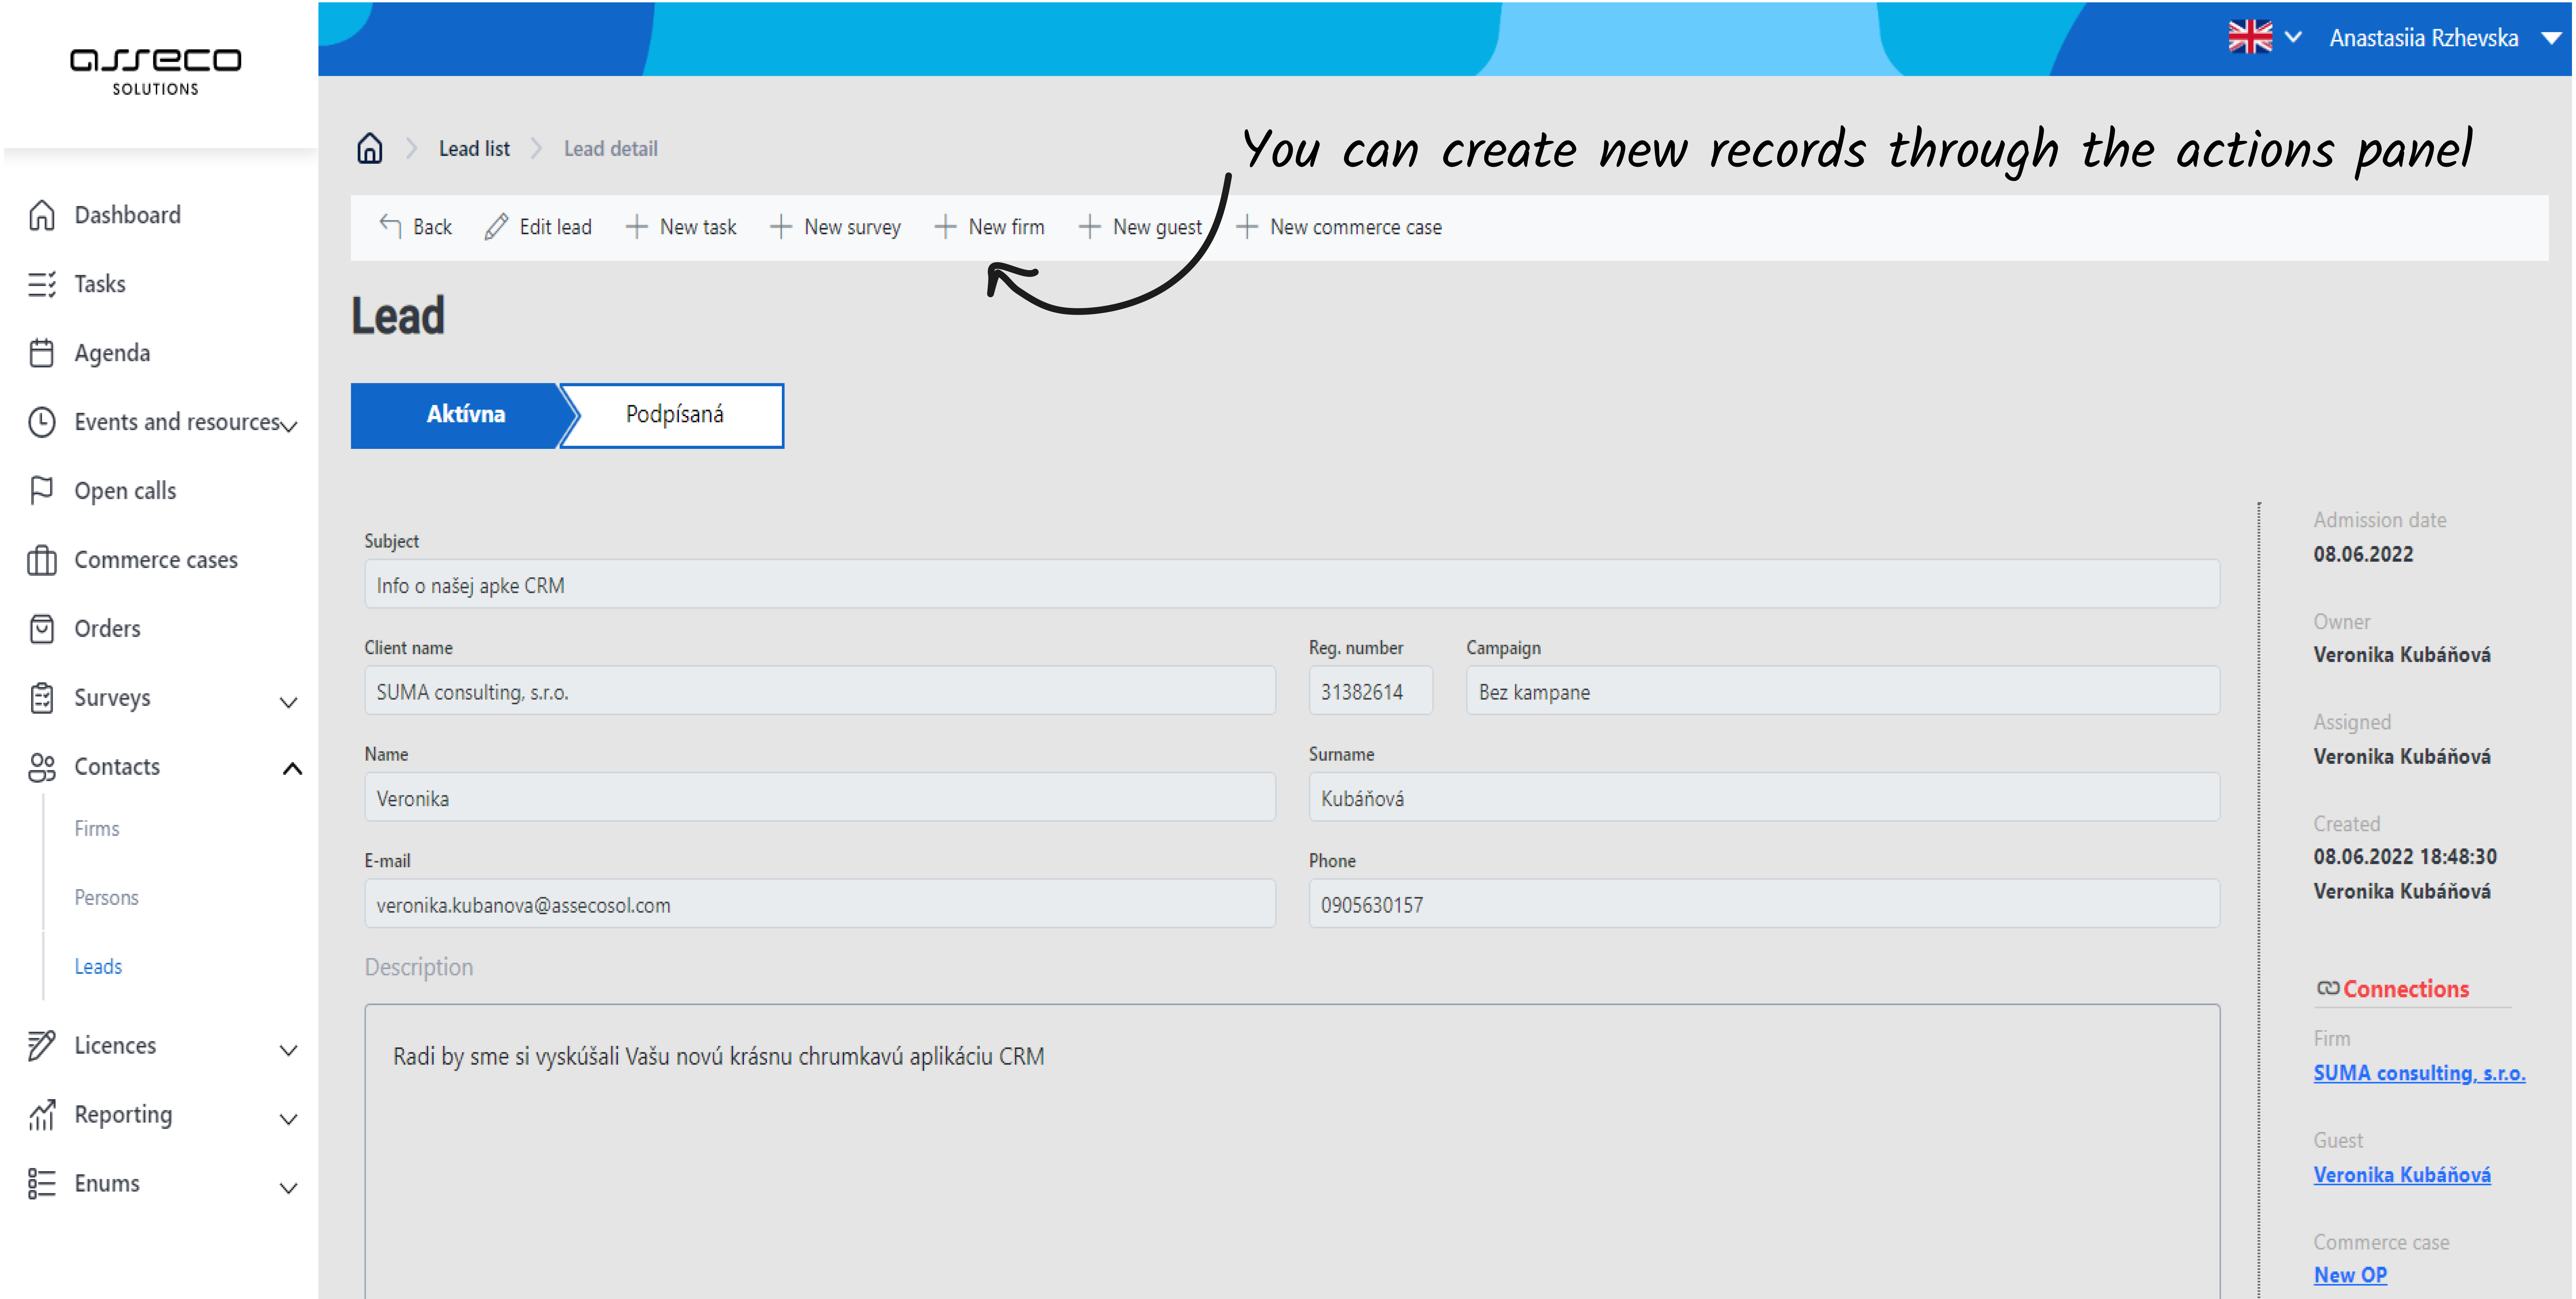Viewport: 2576px width, 1299px height.
Task: Click the Agenda calendar icon
Action: point(42,353)
